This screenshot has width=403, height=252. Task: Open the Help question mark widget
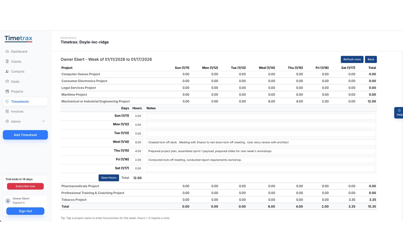[399, 113]
